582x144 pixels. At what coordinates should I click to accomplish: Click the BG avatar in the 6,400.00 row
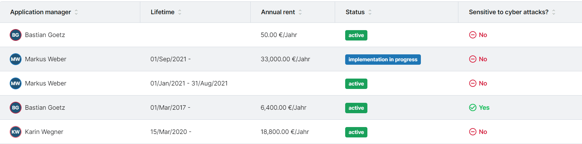pyautogui.click(x=16, y=108)
